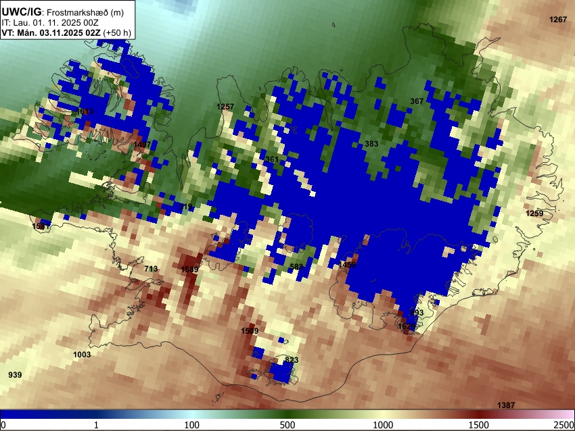Screen dimensions: 575x431
Task: Click the map value 1387
Action: [x=506, y=405]
